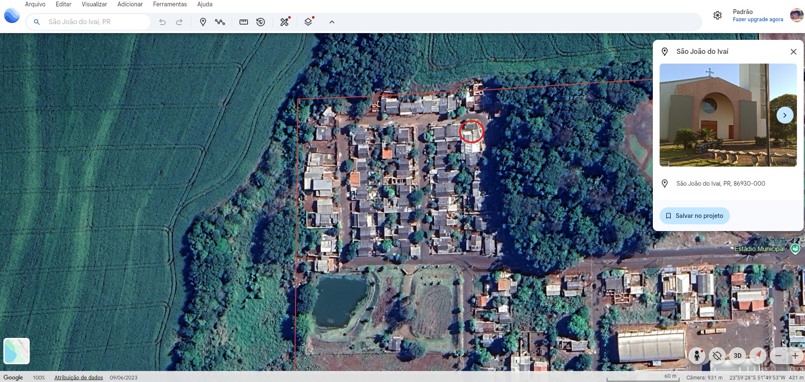Viewport: 805px width, 382px height.
Task: Click the add placemark pin icon
Action: [x=203, y=22]
